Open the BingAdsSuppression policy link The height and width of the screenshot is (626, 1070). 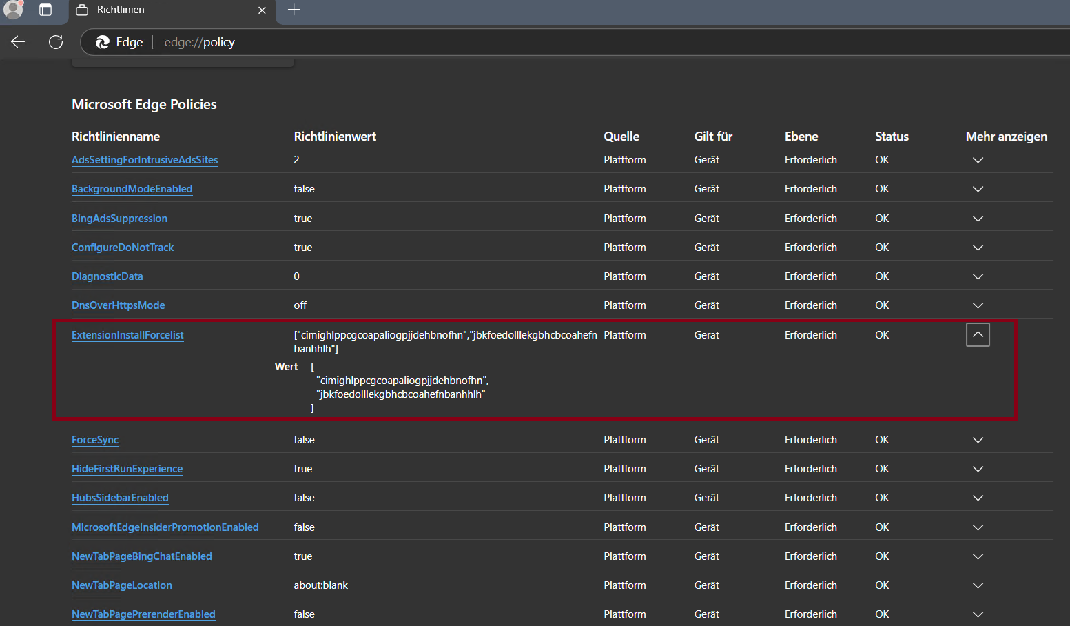(119, 219)
